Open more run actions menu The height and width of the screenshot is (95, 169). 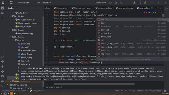pyautogui.click(x=121, y=3)
